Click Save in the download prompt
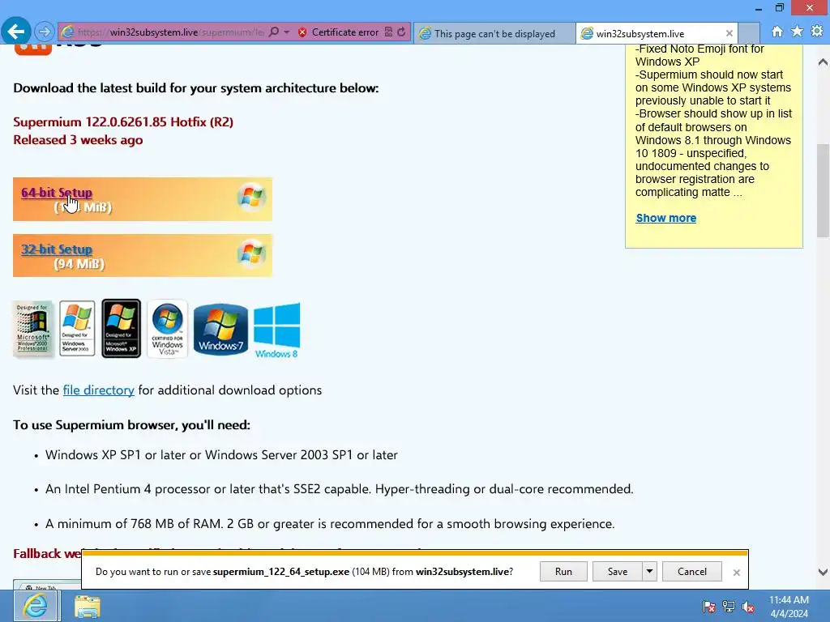The height and width of the screenshot is (622, 830). coord(617,571)
